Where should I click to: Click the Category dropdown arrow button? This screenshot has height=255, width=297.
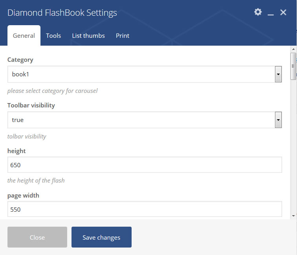click(278, 74)
